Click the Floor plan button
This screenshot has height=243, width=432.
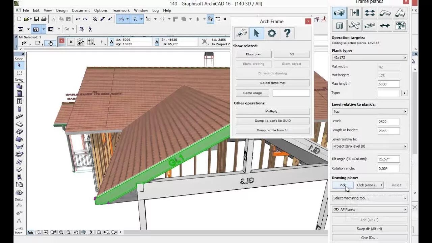point(253,54)
